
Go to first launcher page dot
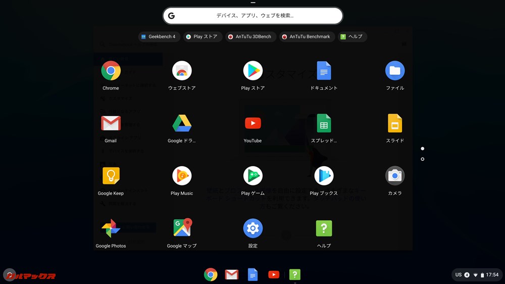click(x=423, y=149)
